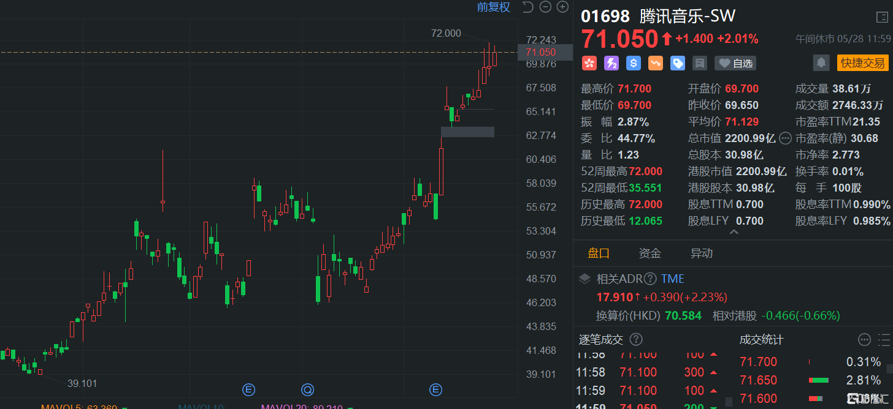Open the 前复权 price adjustment dropdown

[494, 7]
